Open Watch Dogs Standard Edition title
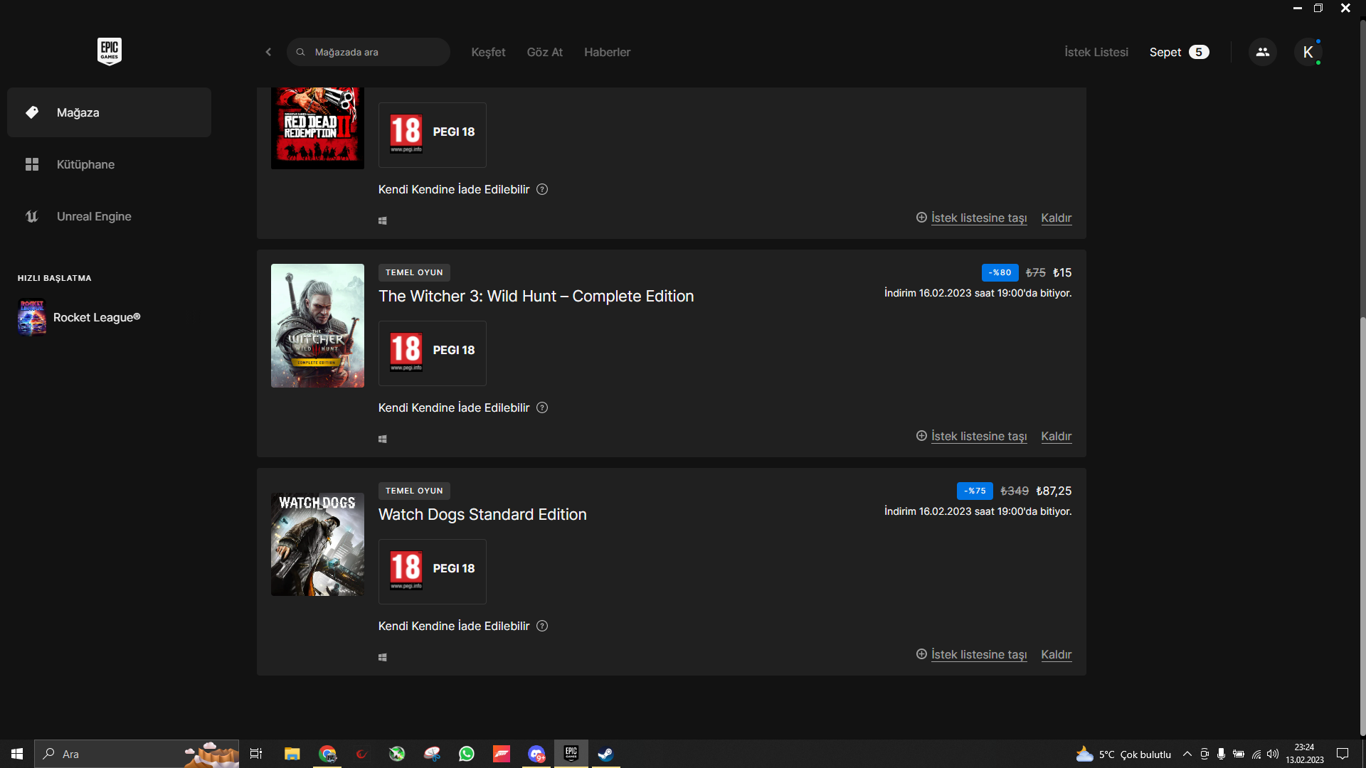 click(482, 514)
